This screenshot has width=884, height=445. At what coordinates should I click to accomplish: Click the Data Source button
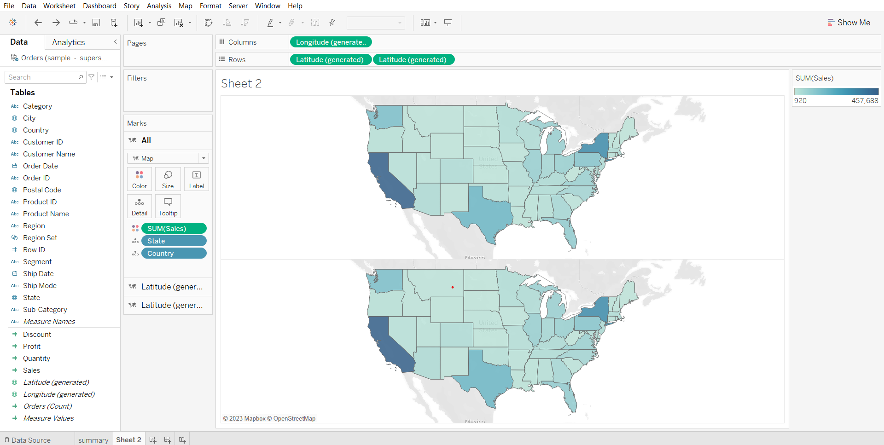[28, 440]
